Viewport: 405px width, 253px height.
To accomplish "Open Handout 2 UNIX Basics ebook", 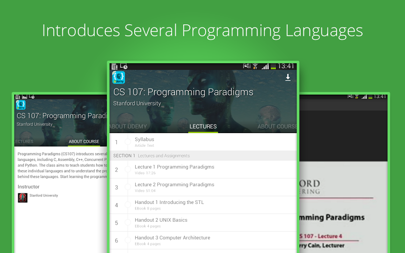I will point(203,223).
